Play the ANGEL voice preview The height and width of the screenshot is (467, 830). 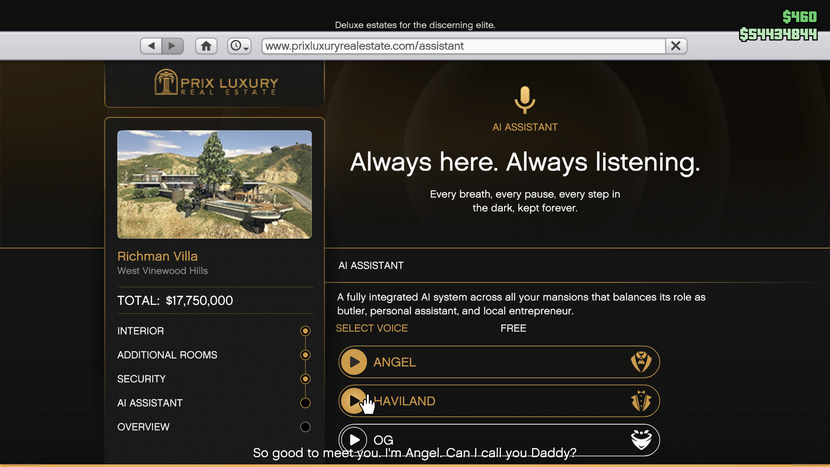(x=354, y=362)
